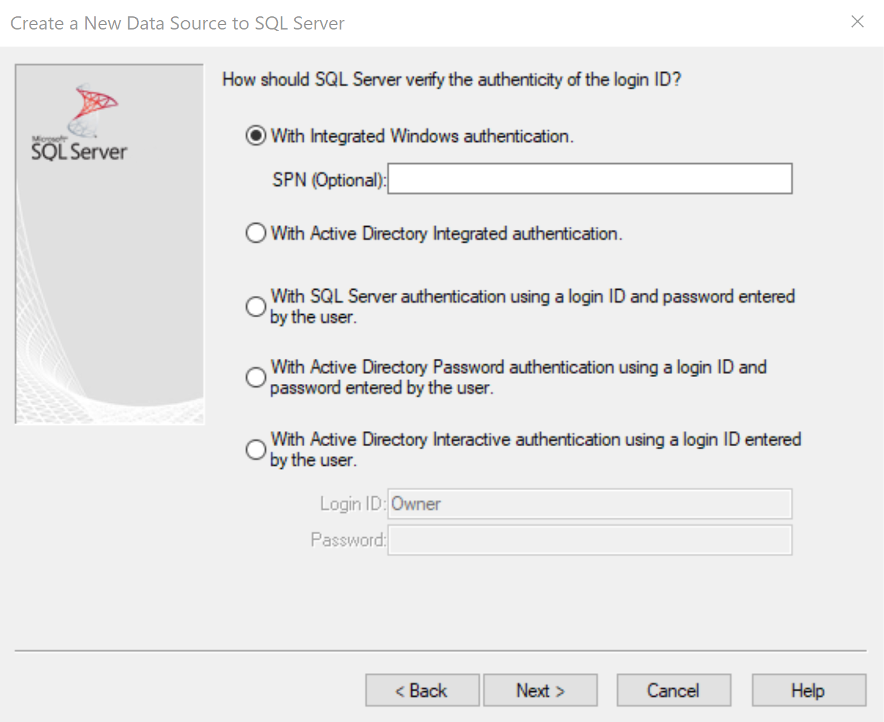Click inside the SPN (Optional) field
Viewport: 884px width, 722px height.
[589, 178]
